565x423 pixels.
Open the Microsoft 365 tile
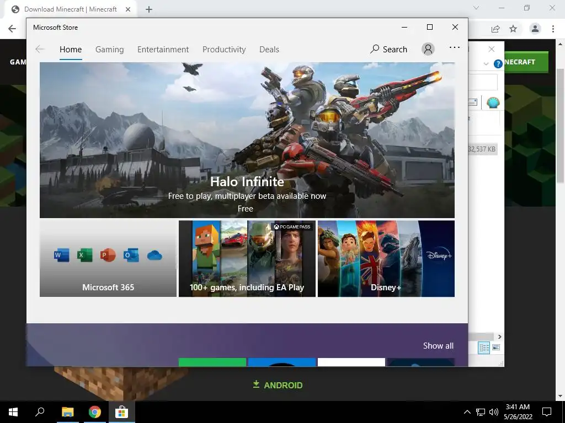[108, 259]
